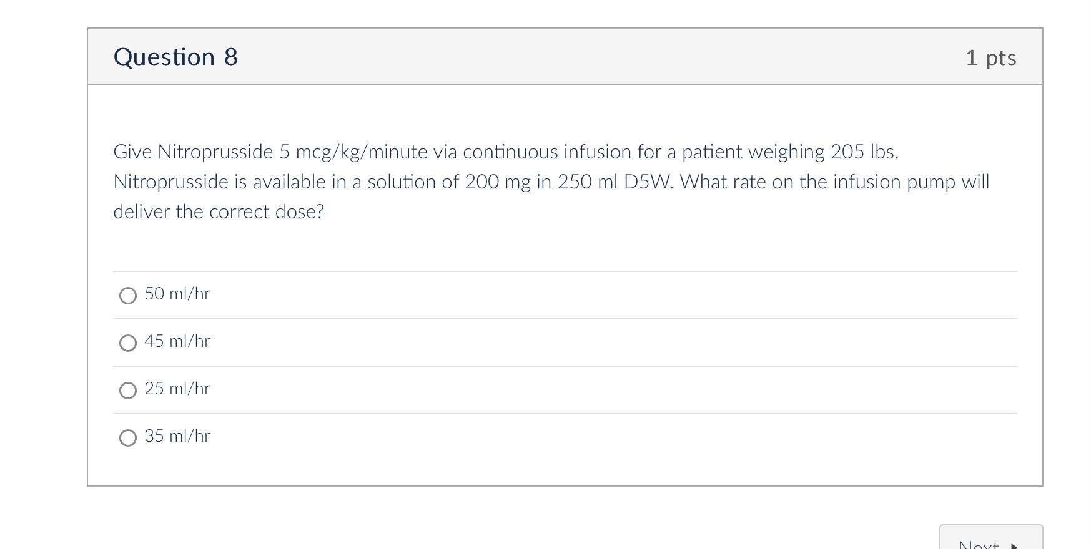Click the "25 ml/hr" answer label text
This screenshot has height=549, width=1091.
pyautogui.click(x=177, y=389)
